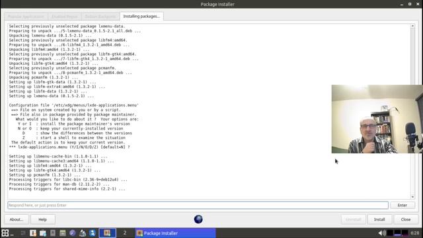
Task: Open the volume speaker icon in tray
Action: pos(381,233)
